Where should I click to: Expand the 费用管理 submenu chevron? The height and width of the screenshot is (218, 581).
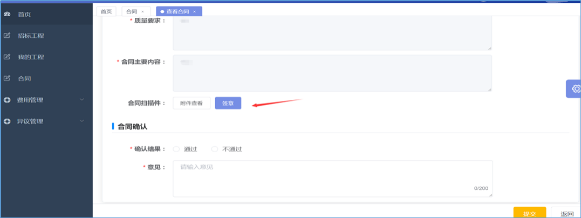[82, 100]
